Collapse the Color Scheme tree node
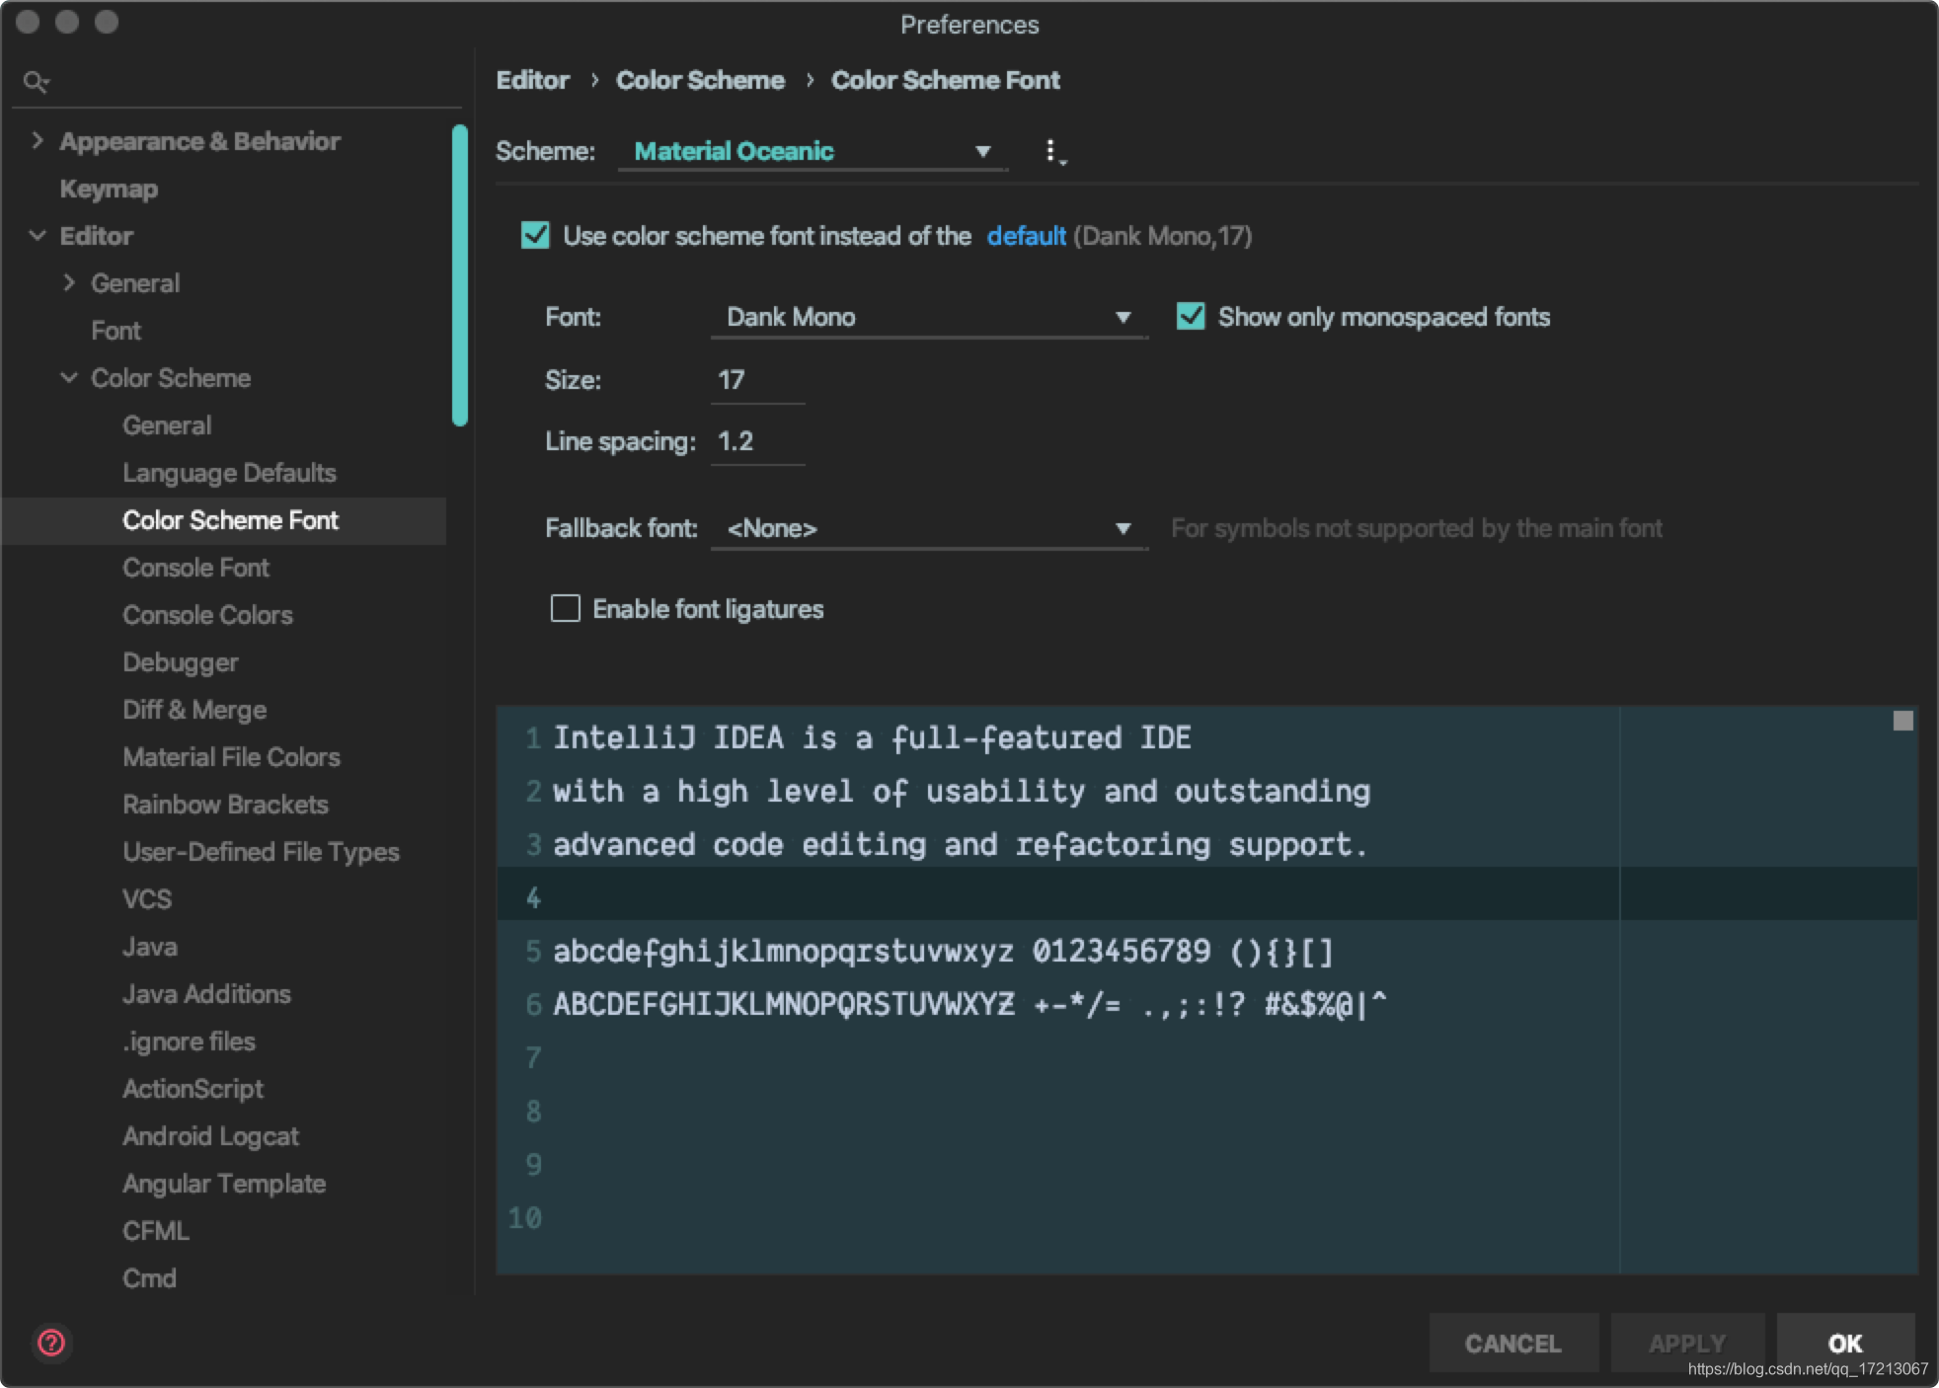 [x=69, y=377]
